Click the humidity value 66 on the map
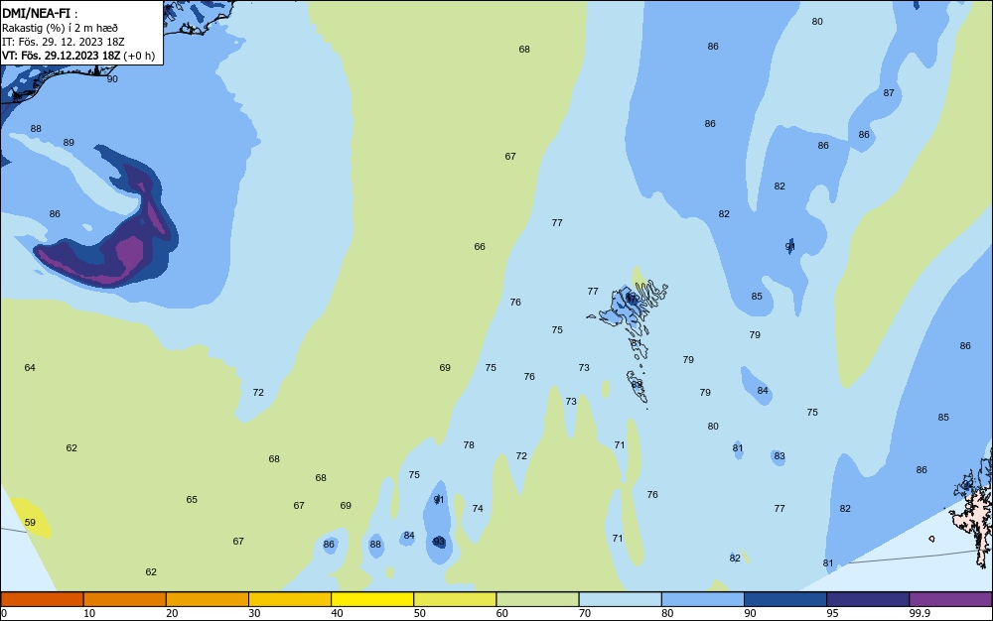The width and height of the screenshot is (993, 621). pyautogui.click(x=480, y=247)
